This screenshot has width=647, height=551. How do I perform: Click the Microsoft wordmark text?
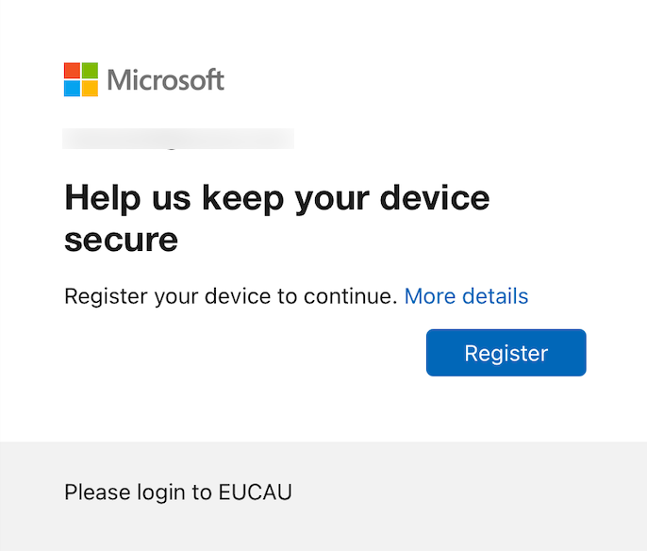point(166,80)
